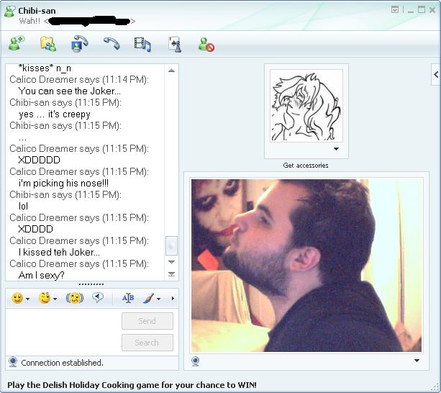This screenshot has height=393, width=441.
Task: Click the Send button
Action: point(147,321)
